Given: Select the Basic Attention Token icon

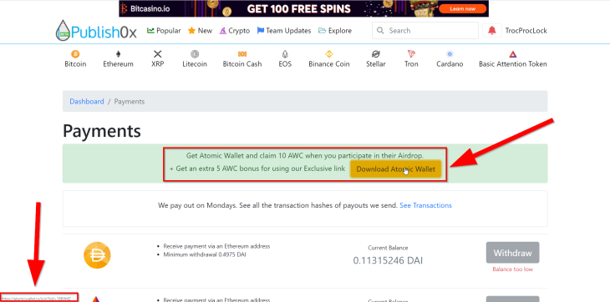Looking at the screenshot, I should 513,54.
